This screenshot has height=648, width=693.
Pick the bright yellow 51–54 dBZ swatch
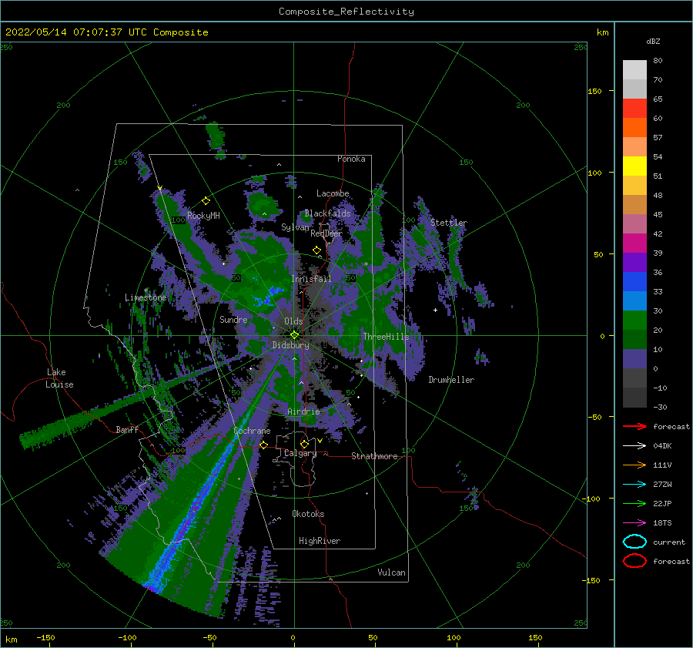(634, 166)
